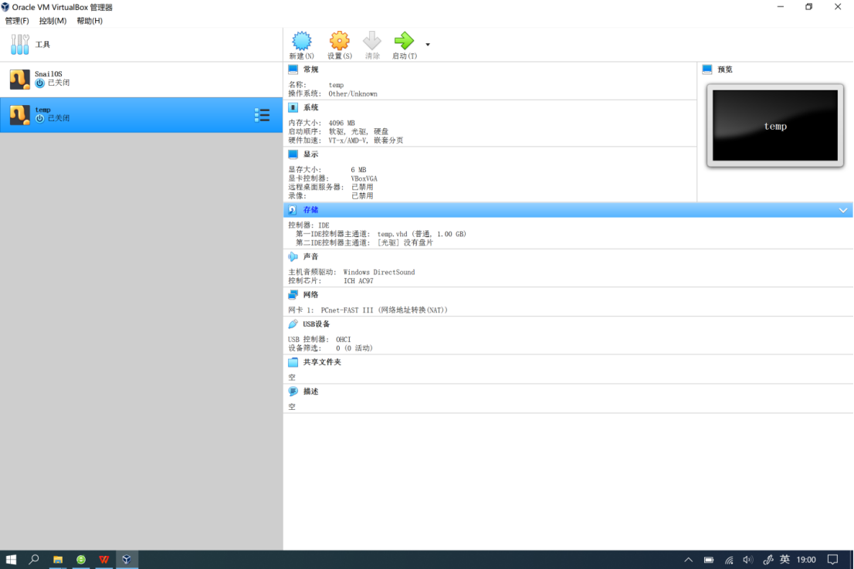854x569 pixels.
Task: Click the Other/Unknown operating system value
Action: tap(352, 93)
